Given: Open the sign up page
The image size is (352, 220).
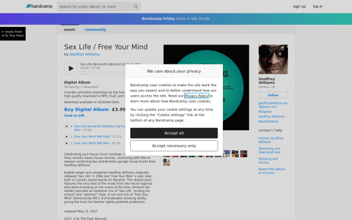Looking at the screenshot, I should (x=299, y=6).
